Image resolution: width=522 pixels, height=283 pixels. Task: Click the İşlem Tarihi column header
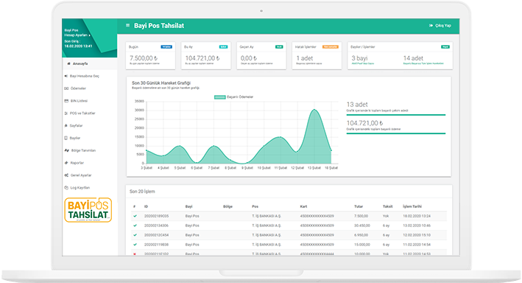coord(412,206)
